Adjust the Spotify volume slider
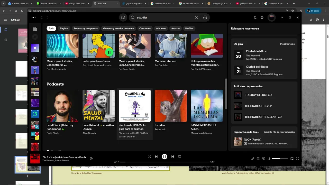Screen dimensions: 329x185 [x=280, y=159]
